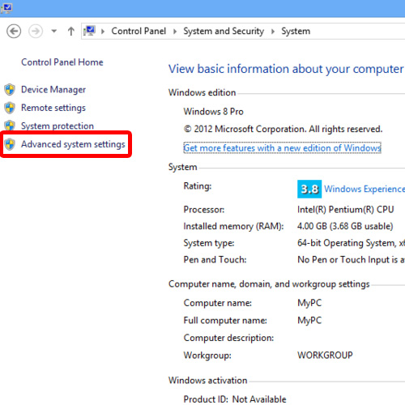Select Control Panel in the breadcrumb
The height and width of the screenshot is (405, 405).
tap(139, 31)
